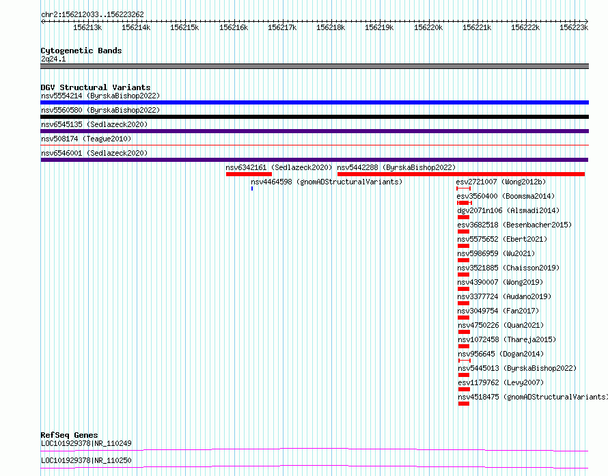608x476 pixels.
Task: Click the RefSeq Genes track title
Action: [69, 435]
